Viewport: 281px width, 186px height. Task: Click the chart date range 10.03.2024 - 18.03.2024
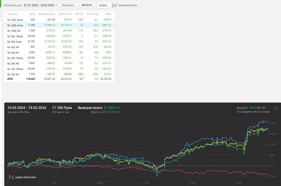pos(27,108)
